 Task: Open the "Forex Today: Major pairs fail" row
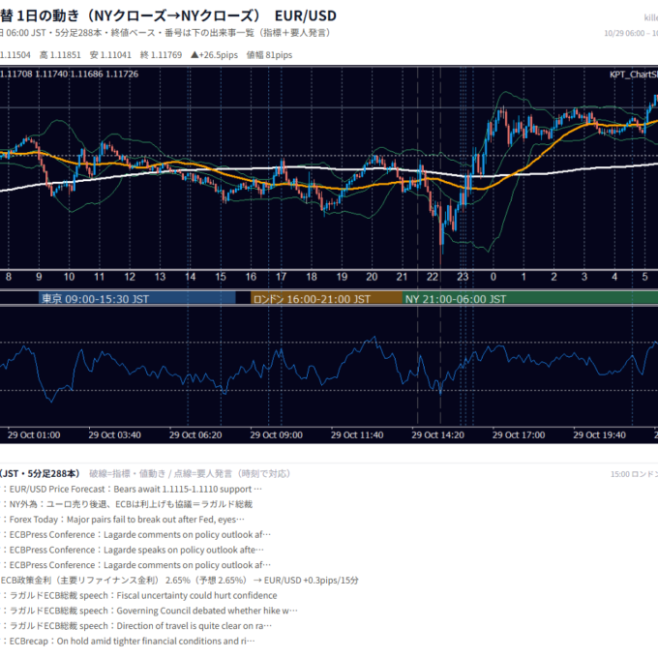pos(122,520)
